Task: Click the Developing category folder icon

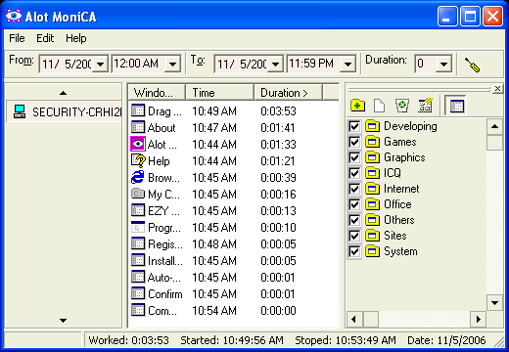Action: tap(372, 126)
